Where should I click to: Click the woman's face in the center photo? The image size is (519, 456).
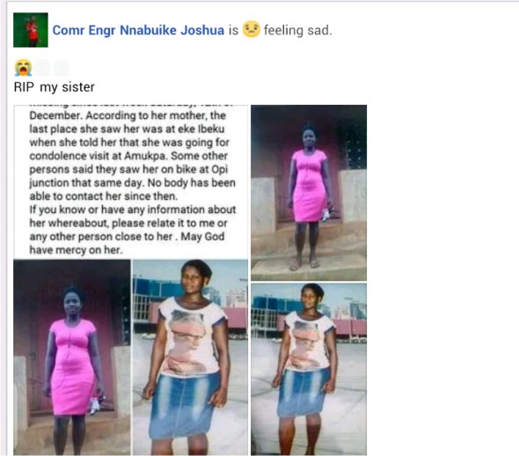pos(194,276)
